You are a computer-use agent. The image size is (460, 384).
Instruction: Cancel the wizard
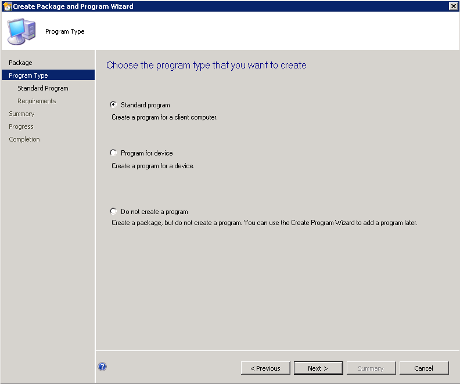point(424,368)
